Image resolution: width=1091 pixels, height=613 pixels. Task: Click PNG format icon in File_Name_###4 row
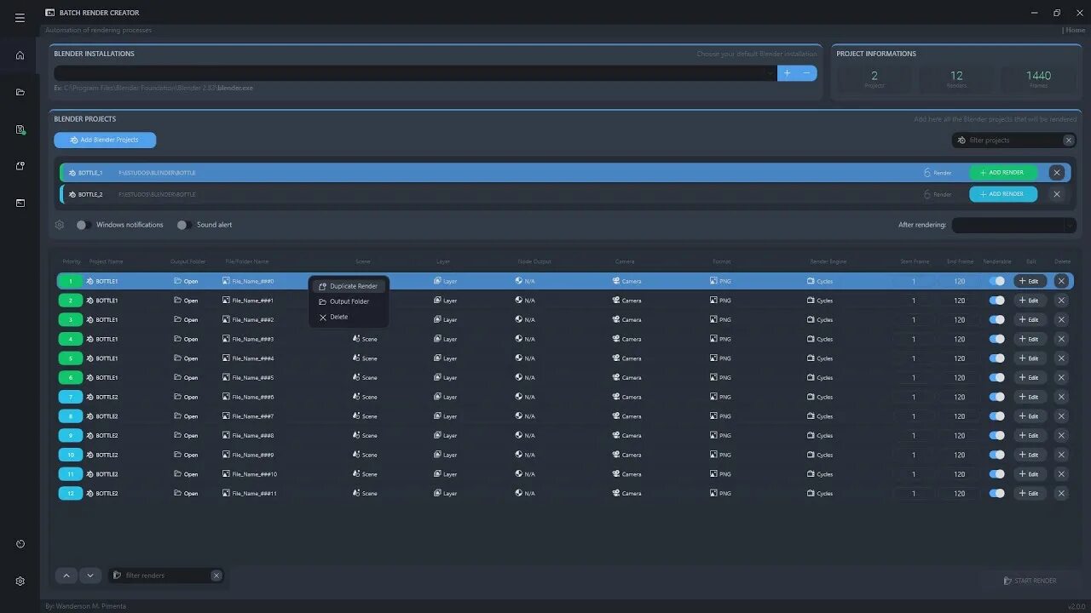click(x=713, y=358)
